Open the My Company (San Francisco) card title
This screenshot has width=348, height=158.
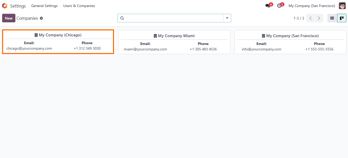(292, 36)
